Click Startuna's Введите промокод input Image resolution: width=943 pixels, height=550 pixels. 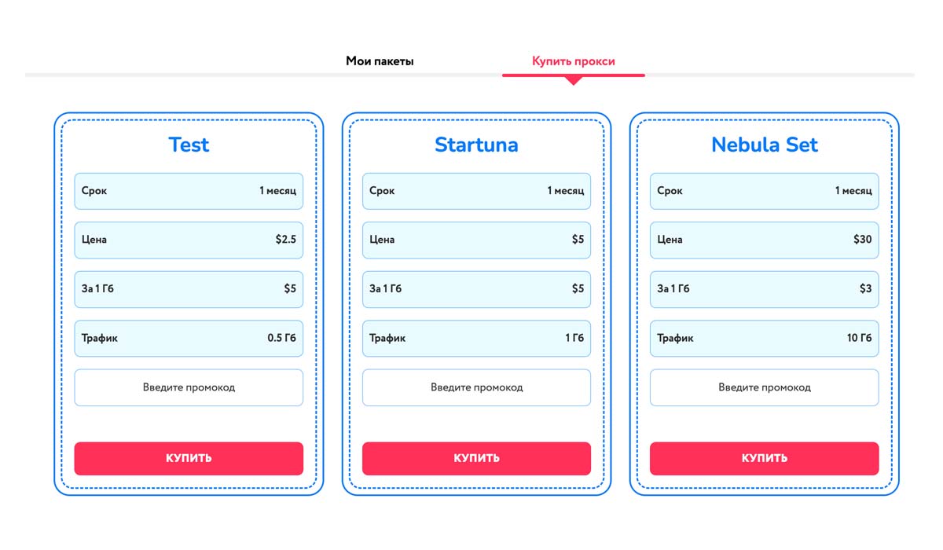pyautogui.click(x=476, y=387)
